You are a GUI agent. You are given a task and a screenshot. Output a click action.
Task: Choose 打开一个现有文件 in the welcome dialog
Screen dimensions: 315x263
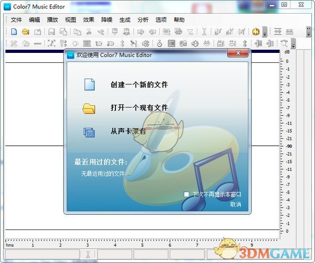(x=139, y=107)
